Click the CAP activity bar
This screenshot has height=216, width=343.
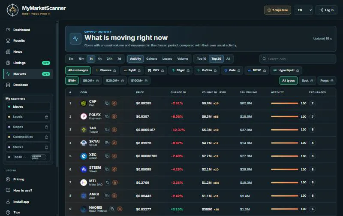click(x=284, y=103)
